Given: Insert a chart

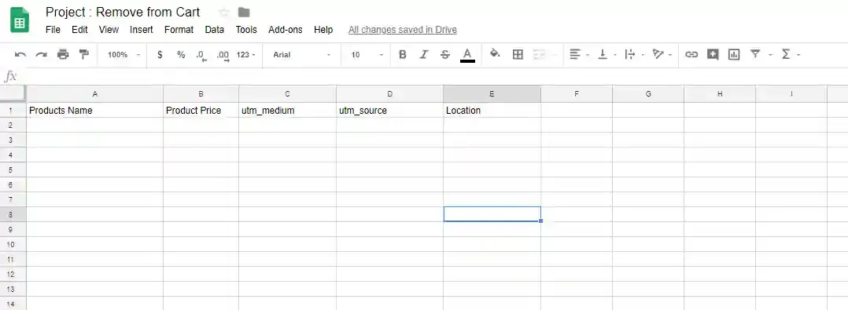Looking at the screenshot, I should [x=734, y=54].
